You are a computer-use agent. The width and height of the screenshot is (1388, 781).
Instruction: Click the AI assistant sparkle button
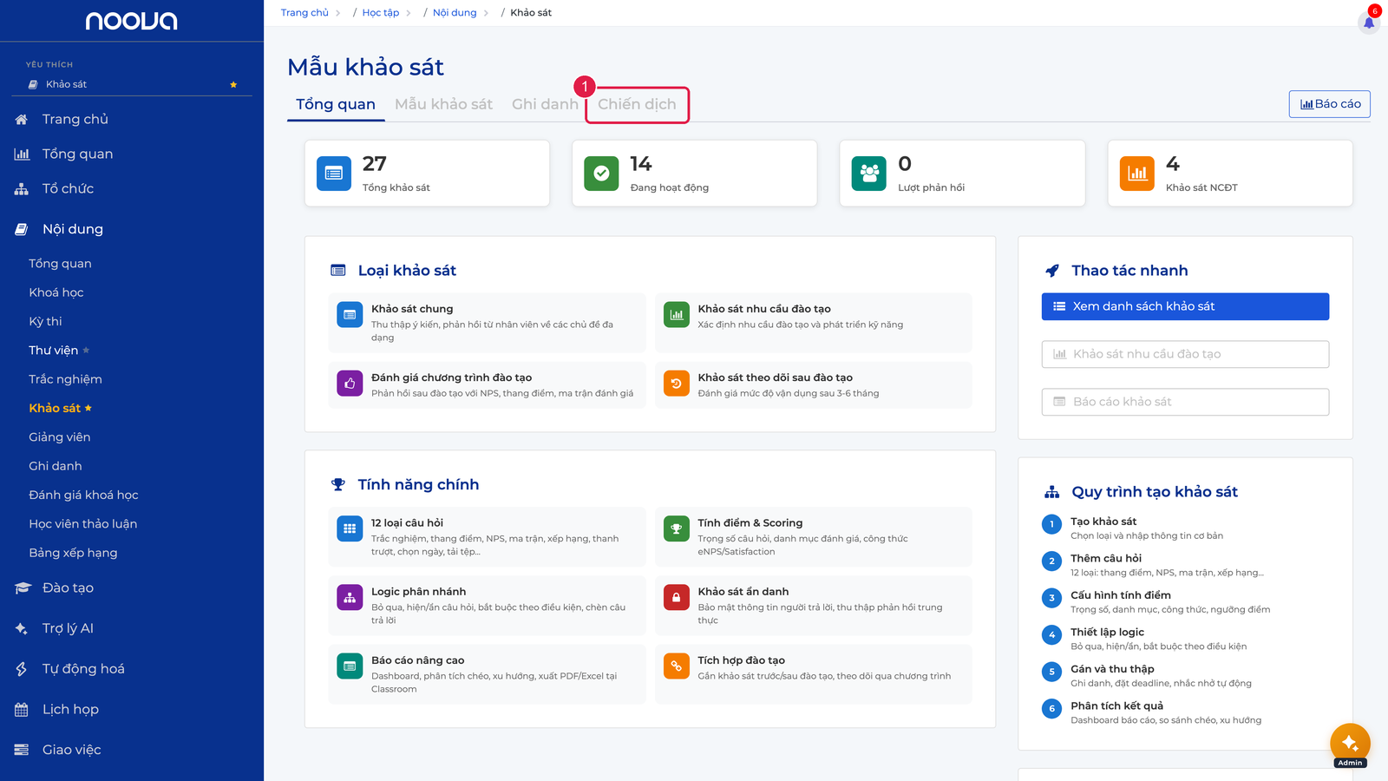tap(1350, 743)
